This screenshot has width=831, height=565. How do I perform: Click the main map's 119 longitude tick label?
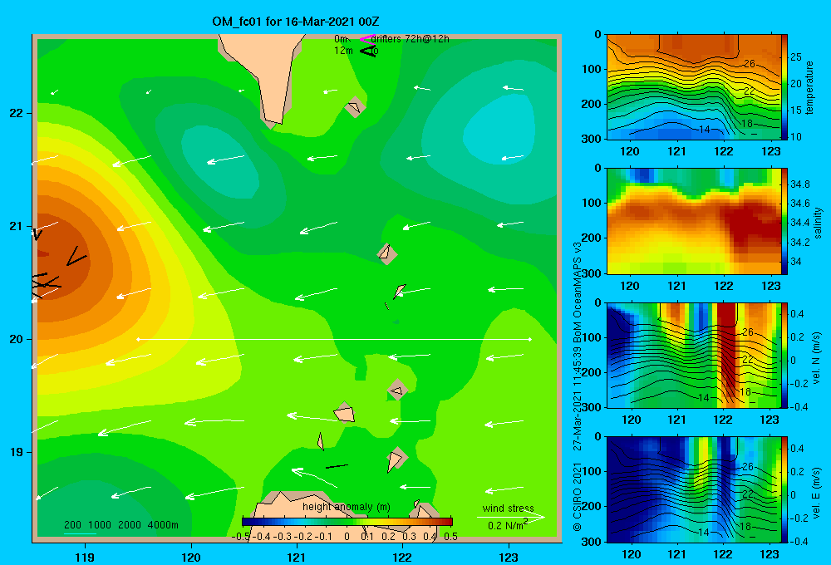(85, 557)
